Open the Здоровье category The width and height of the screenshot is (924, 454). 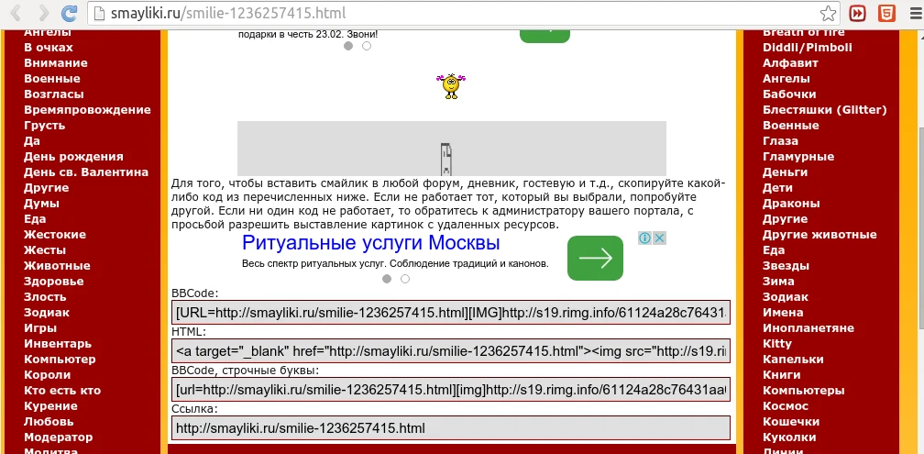click(x=53, y=282)
